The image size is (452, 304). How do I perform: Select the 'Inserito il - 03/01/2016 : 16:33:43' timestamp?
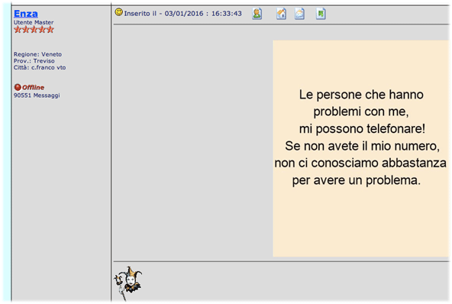tap(182, 14)
